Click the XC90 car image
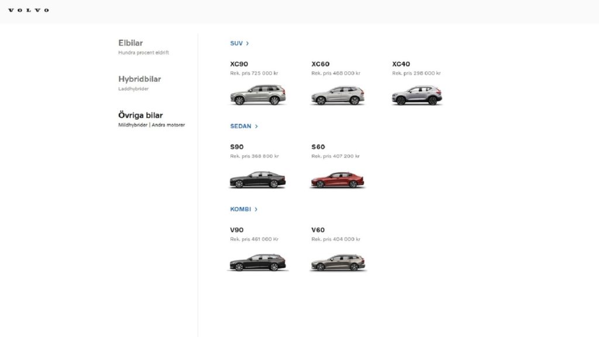The width and height of the screenshot is (599, 337). click(x=258, y=95)
